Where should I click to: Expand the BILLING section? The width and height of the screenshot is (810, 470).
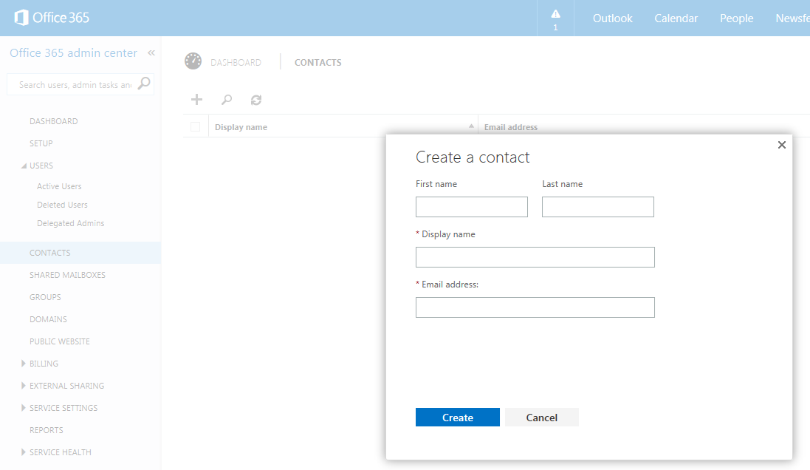[23, 364]
